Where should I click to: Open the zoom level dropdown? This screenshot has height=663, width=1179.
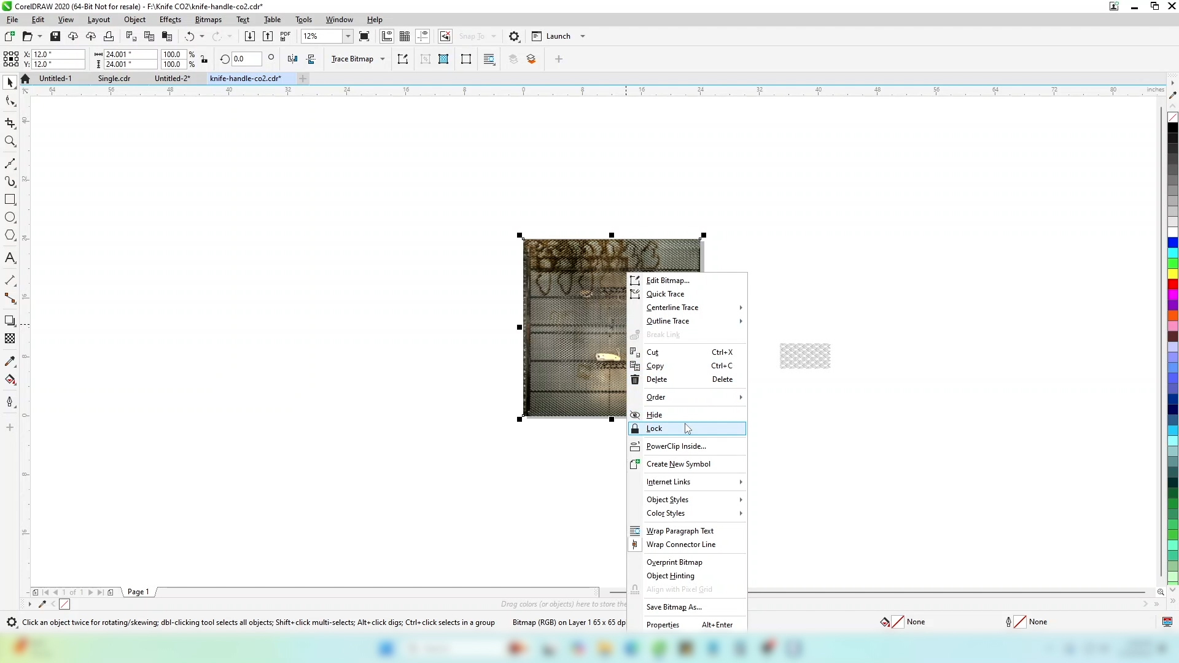(348, 36)
